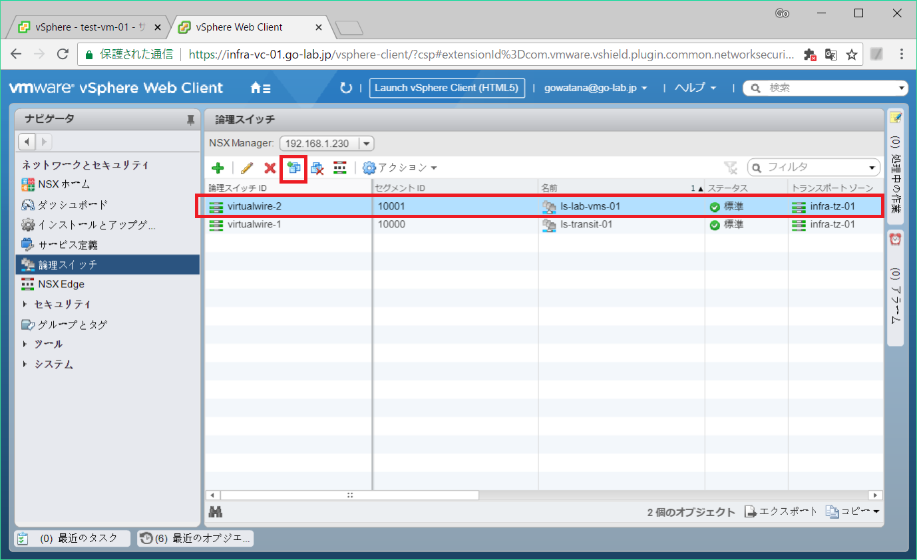Screen dimensions: 917x560
Task: Select the vSphere Web Client browser tab
Action: tap(240, 27)
